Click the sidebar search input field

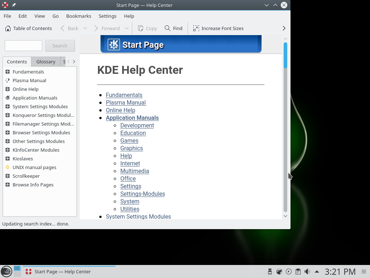pos(23,46)
